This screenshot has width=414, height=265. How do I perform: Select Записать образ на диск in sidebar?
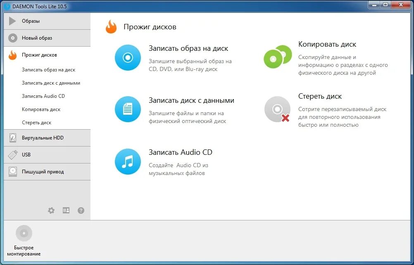49,70
